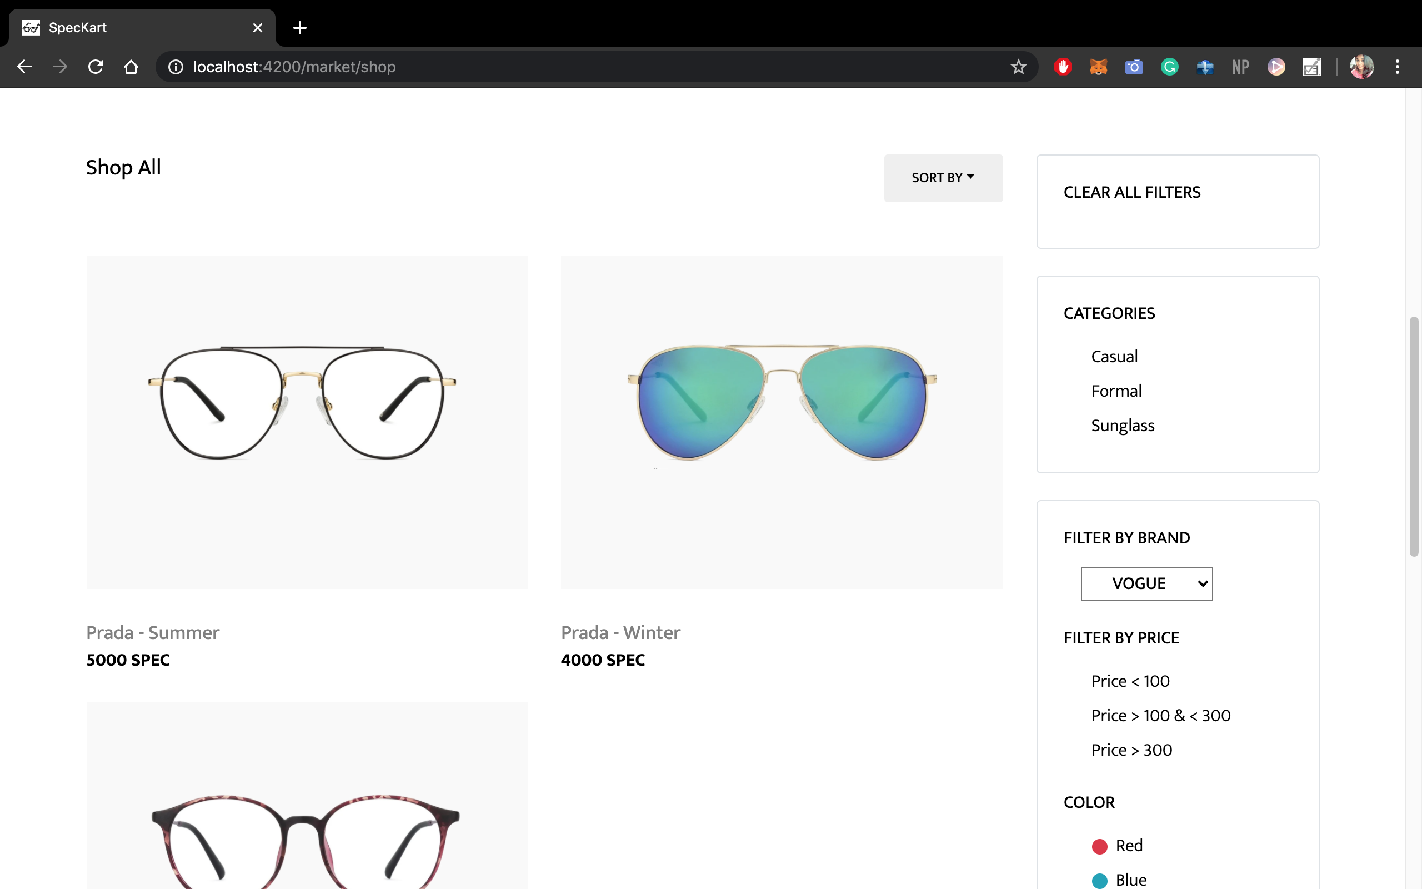Click the browser reload icon
The width and height of the screenshot is (1422, 889).
click(95, 67)
